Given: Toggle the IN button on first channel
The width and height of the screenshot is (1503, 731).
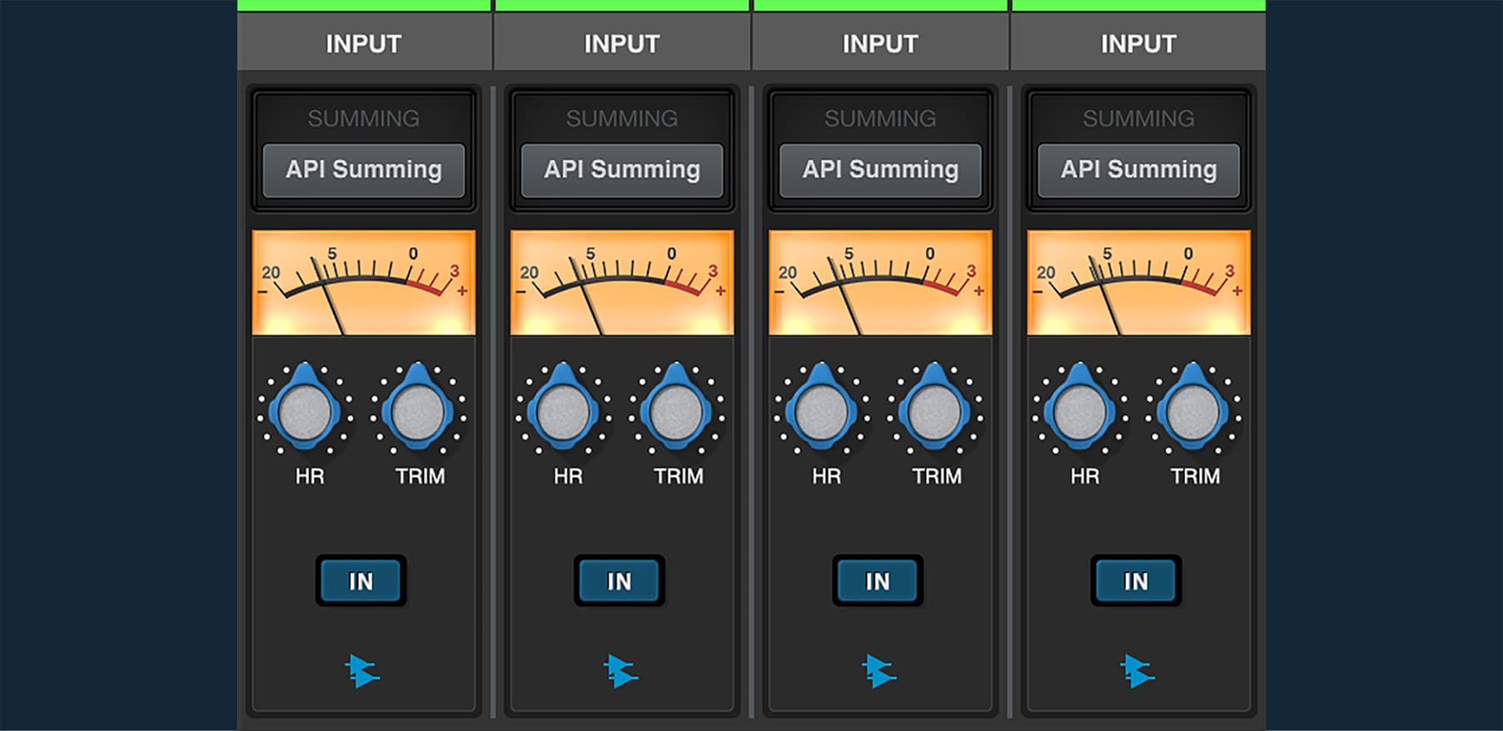Looking at the screenshot, I should pyautogui.click(x=361, y=581).
